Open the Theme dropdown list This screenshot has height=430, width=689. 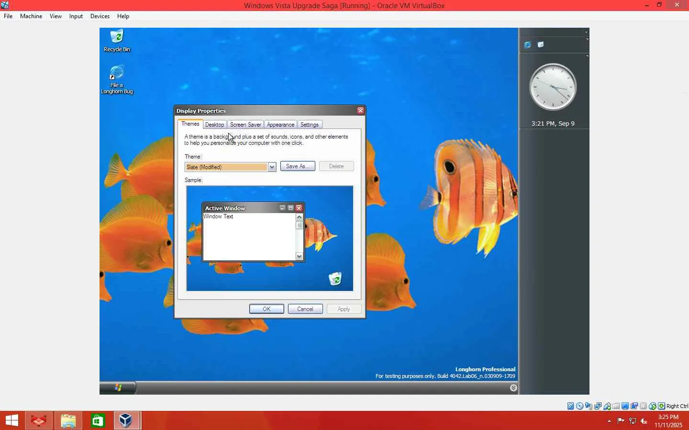point(272,167)
